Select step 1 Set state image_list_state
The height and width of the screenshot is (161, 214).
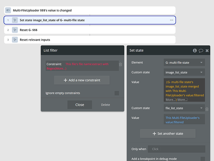[90, 20]
